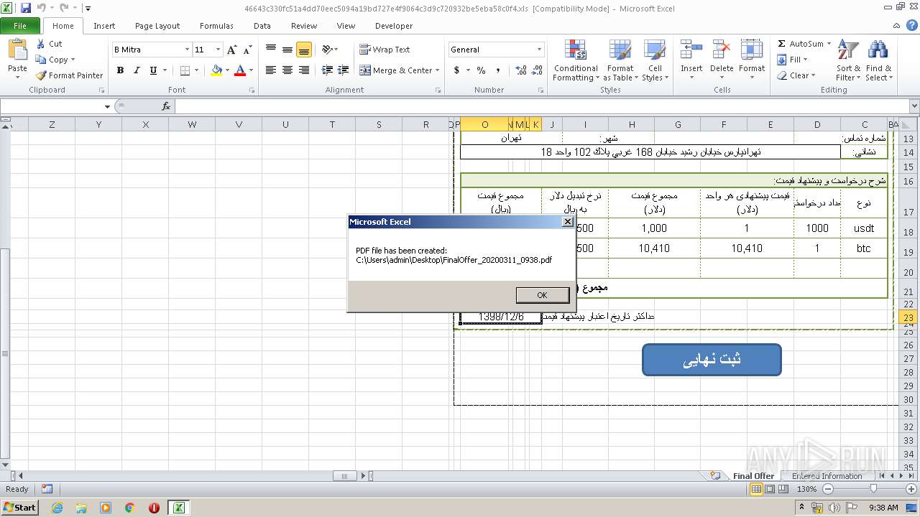This screenshot has height=517, width=920.
Task: Click the zoom slider handle
Action: point(873,489)
